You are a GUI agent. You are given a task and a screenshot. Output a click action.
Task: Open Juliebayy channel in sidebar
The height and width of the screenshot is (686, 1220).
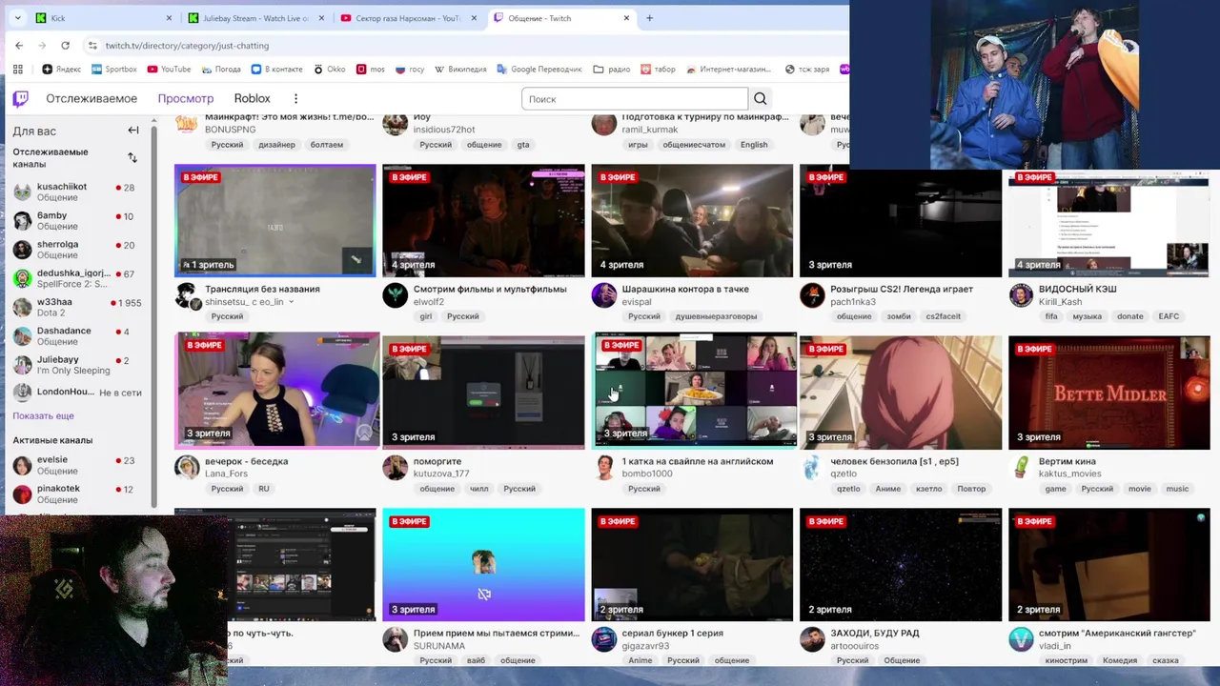coord(78,365)
